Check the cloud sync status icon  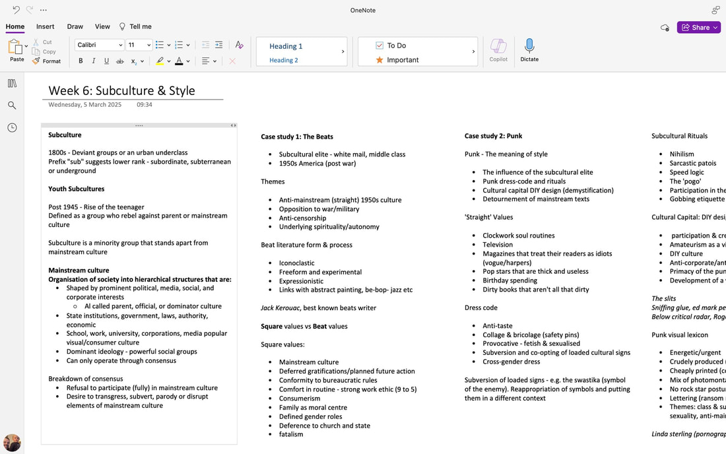[x=665, y=28]
